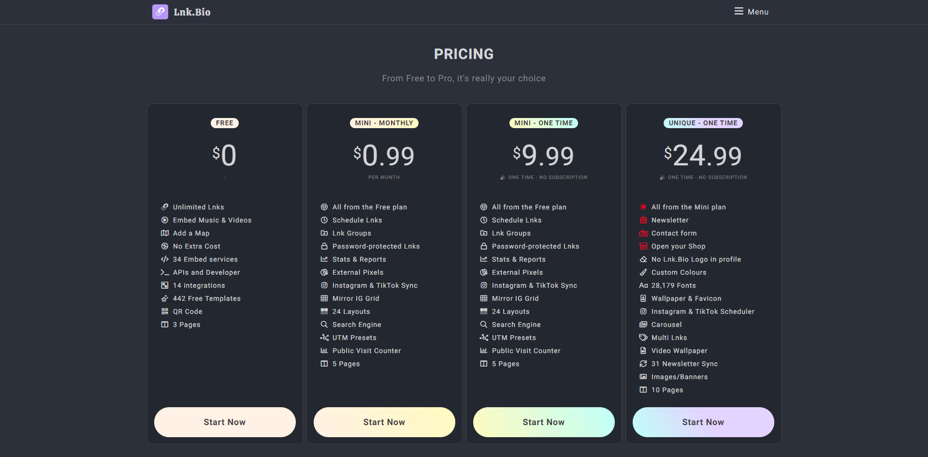Select the UNIQUE - ONE TIME plan label

point(703,123)
